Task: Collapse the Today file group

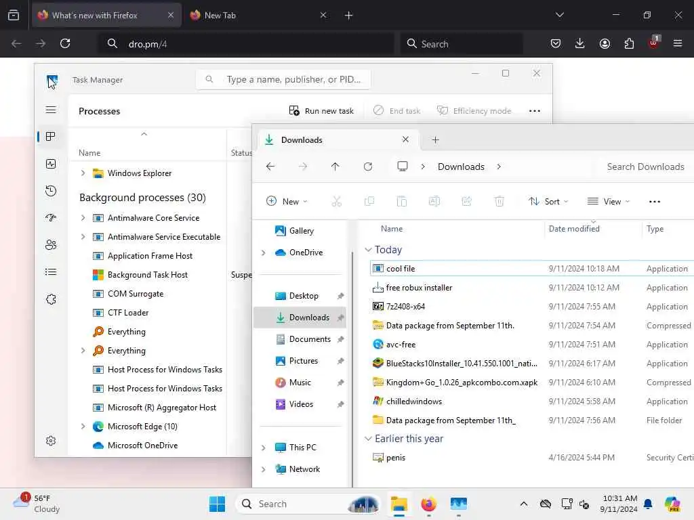Action: click(368, 250)
